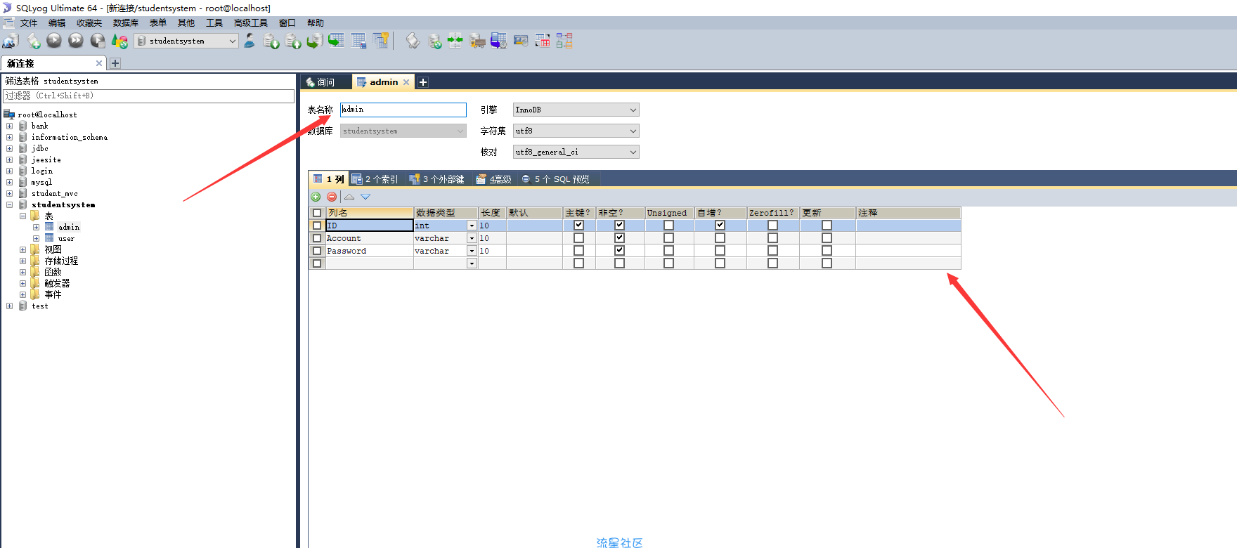This screenshot has width=1237, height=548.
Task: Click the execute and edit resultset icon
Action: point(98,41)
